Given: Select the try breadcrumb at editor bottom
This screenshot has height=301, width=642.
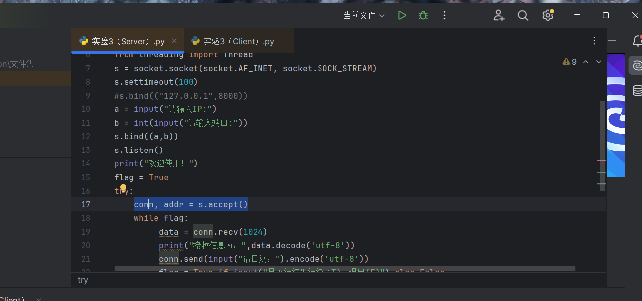Looking at the screenshot, I should (83, 280).
